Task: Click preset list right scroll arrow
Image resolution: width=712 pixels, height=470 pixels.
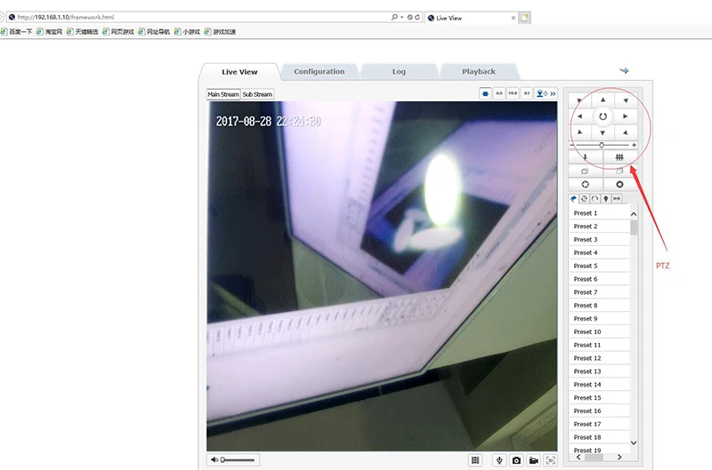Action: point(619,458)
